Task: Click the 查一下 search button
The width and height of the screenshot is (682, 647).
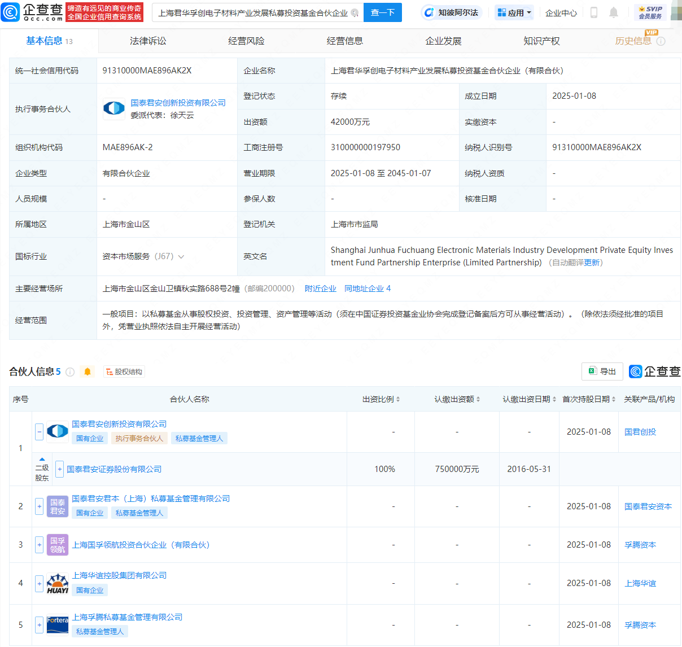Action: click(x=382, y=12)
